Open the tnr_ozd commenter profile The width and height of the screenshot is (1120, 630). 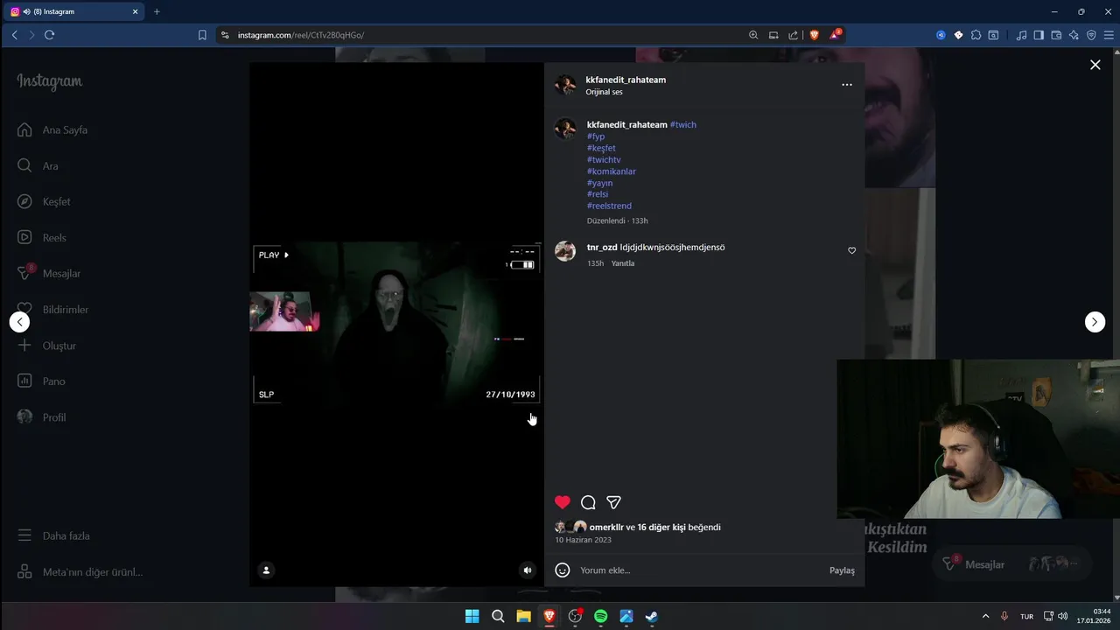click(x=602, y=248)
